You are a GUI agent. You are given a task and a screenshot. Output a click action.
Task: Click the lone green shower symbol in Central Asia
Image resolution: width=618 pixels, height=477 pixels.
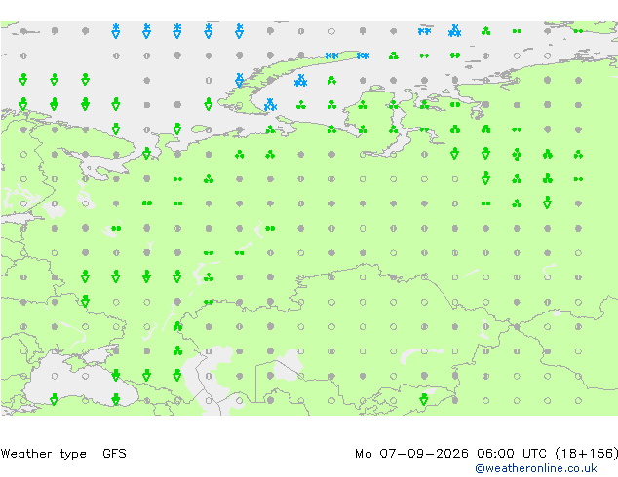pos(424,400)
